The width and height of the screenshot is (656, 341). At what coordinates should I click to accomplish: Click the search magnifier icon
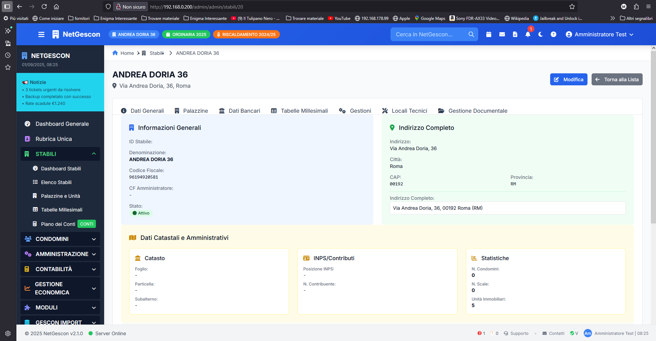(471, 34)
